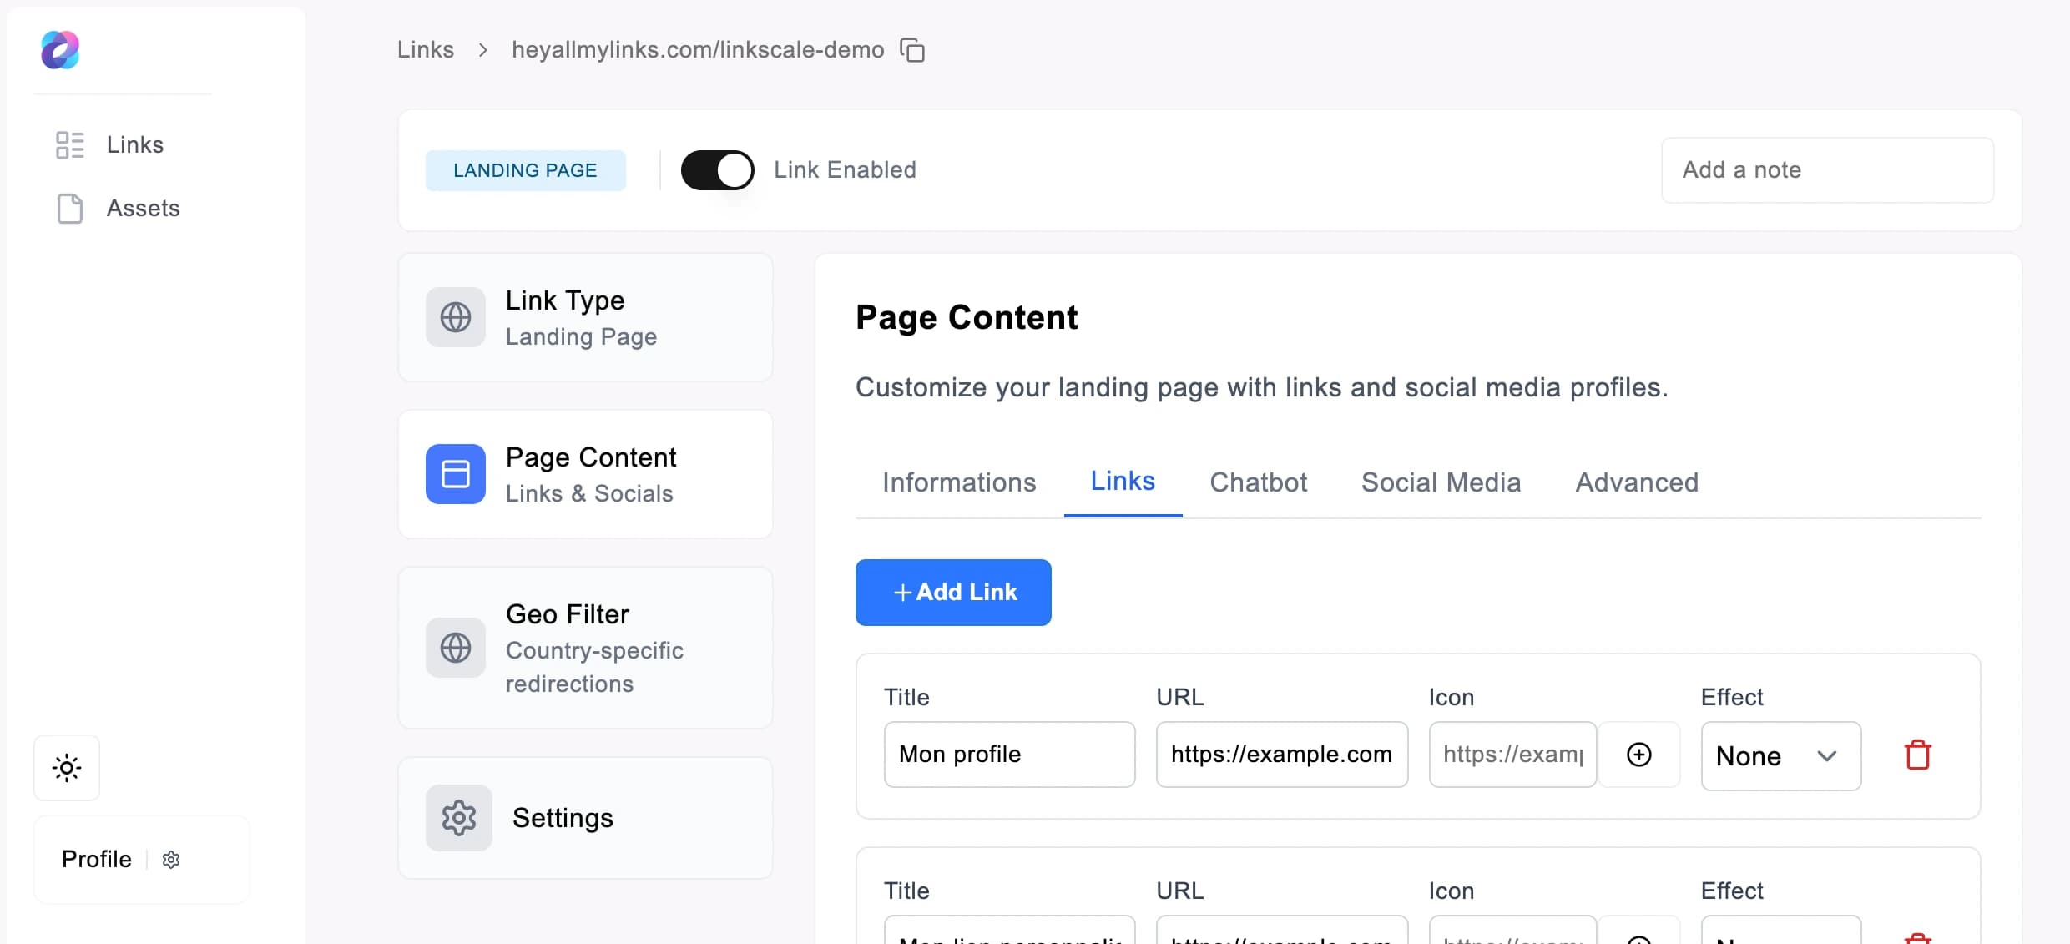Delete the Mon profile link
2070x944 pixels.
[x=1917, y=755]
